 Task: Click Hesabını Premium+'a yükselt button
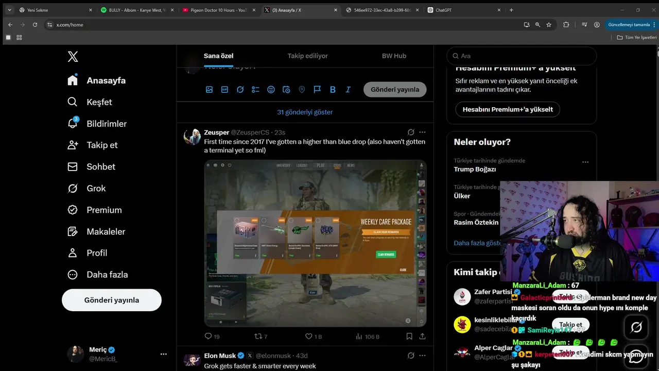pyautogui.click(x=508, y=109)
